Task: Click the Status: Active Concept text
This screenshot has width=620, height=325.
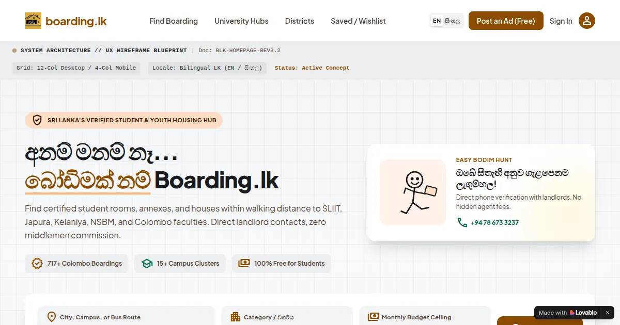Action: click(312, 68)
